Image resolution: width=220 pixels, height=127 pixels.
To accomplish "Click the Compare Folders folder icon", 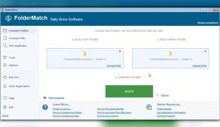I will (x=5, y=30).
